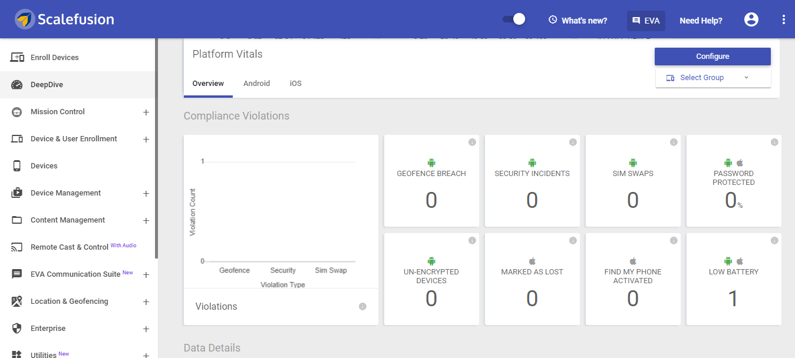
Task: Select the EVA Communication Suite icon
Action: click(17, 274)
